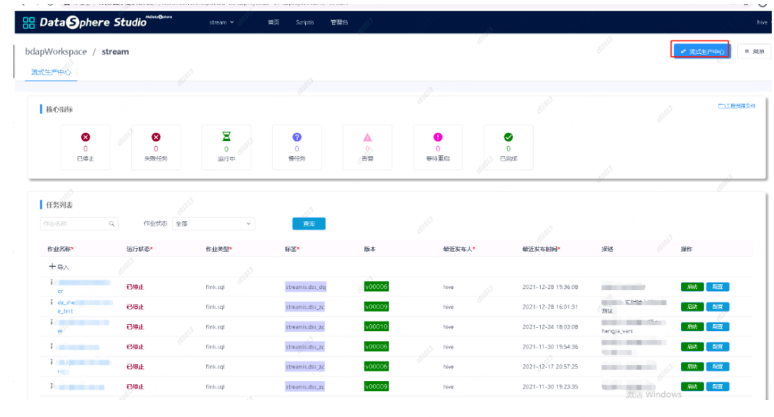Open the 作业状态 全部 status dropdown
This screenshot has height=417, width=774.
coord(213,223)
